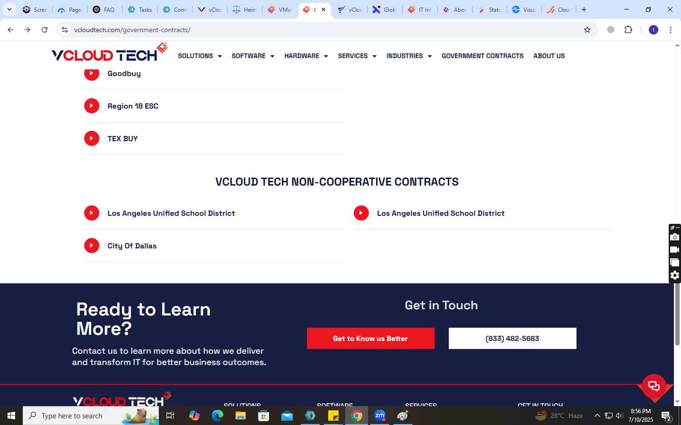Open the 28°C Haze weather widget
Screen dimensions: 681x425
(559, 416)
